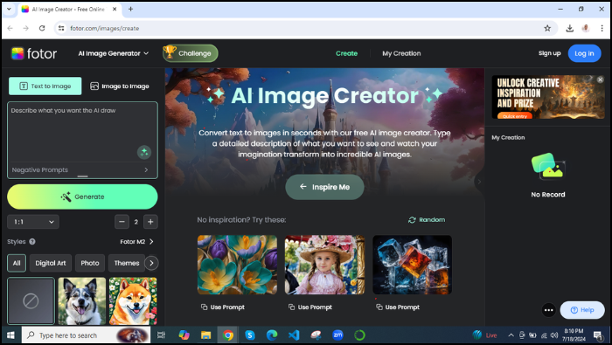
Task: Open Chrome downloads icon
Action: 570,28
